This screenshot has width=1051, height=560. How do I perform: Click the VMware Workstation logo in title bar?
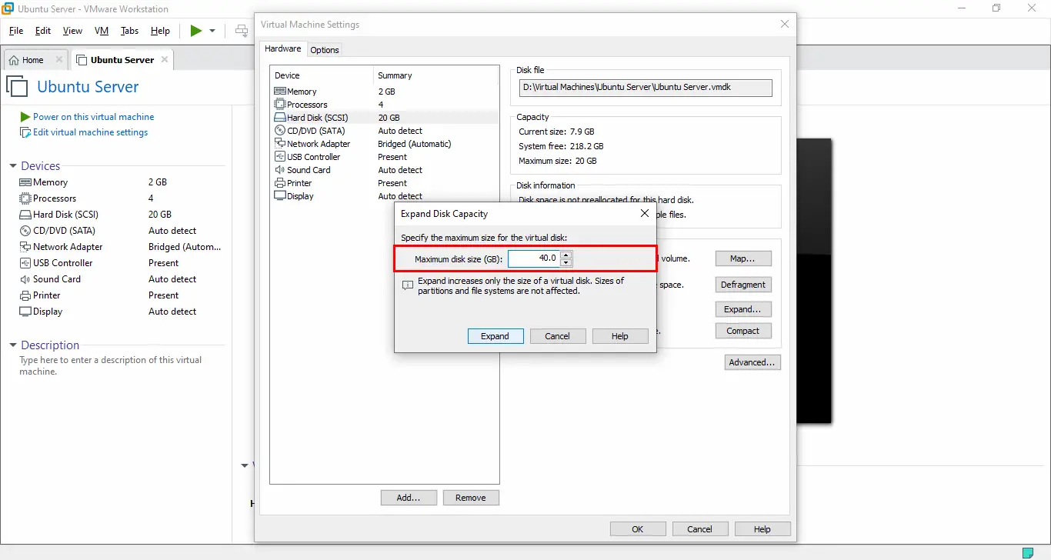pos(9,8)
